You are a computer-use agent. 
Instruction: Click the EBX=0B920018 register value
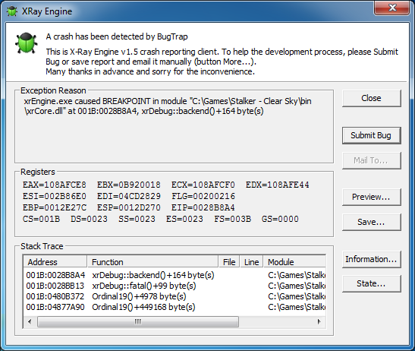click(x=129, y=185)
